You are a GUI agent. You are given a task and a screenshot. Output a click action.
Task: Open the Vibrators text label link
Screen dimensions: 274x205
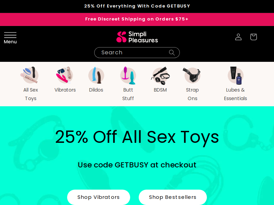coord(65,90)
